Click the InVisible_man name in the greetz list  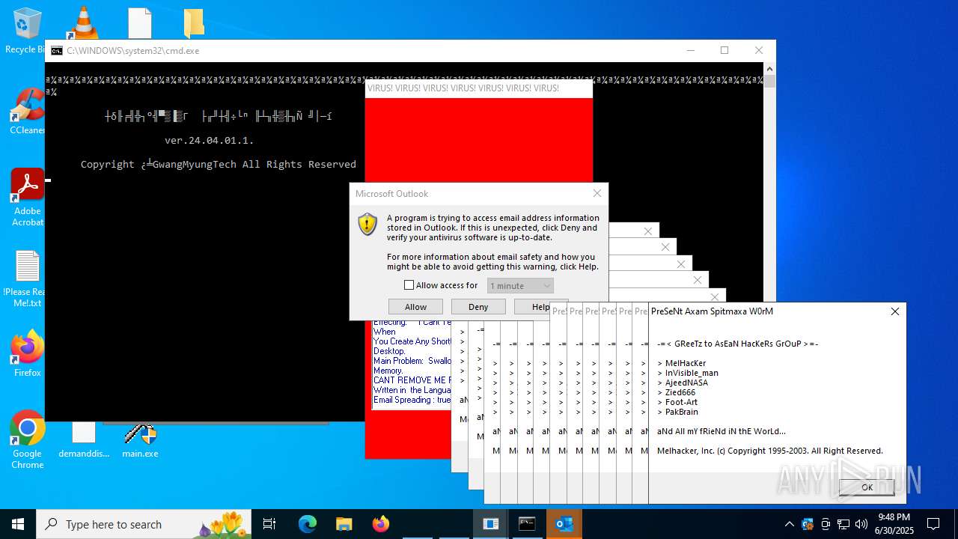click(692, 373)
